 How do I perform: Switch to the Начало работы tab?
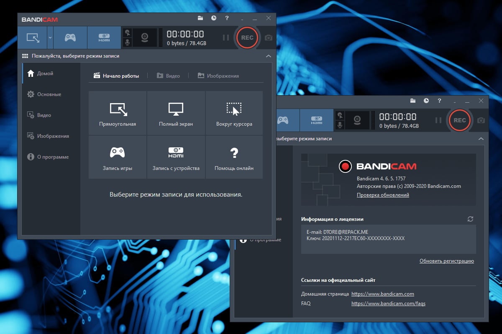116,76
